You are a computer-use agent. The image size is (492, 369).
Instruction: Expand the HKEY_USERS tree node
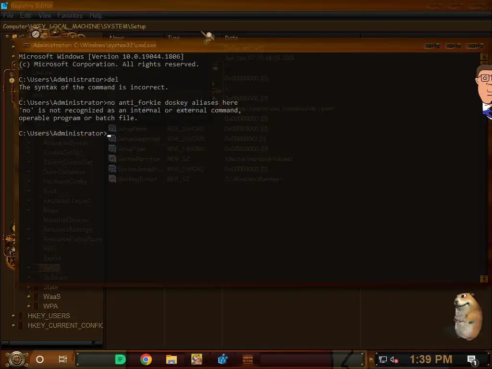coord(13,316)
